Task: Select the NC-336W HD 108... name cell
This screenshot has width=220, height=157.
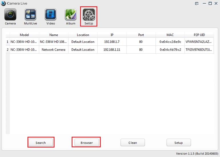Action: tap(54, 42)
